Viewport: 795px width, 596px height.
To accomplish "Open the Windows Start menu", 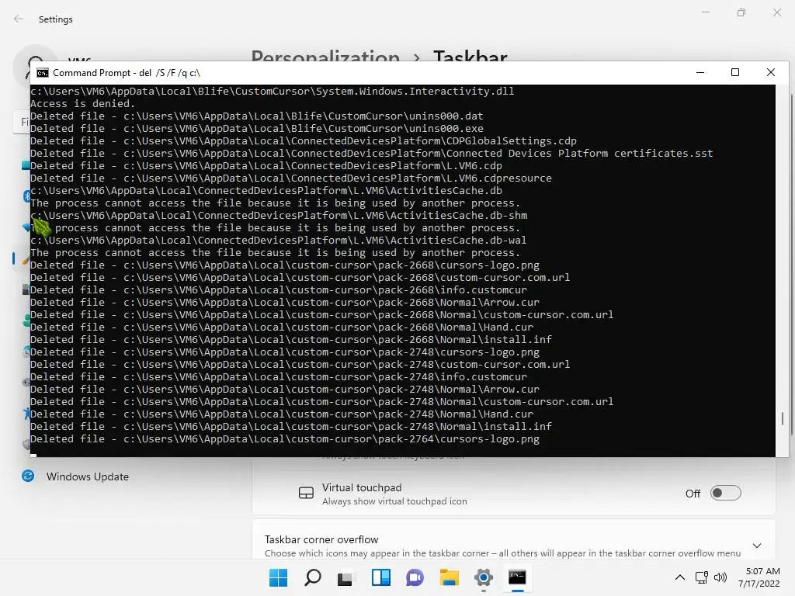I will click(278, 577).
